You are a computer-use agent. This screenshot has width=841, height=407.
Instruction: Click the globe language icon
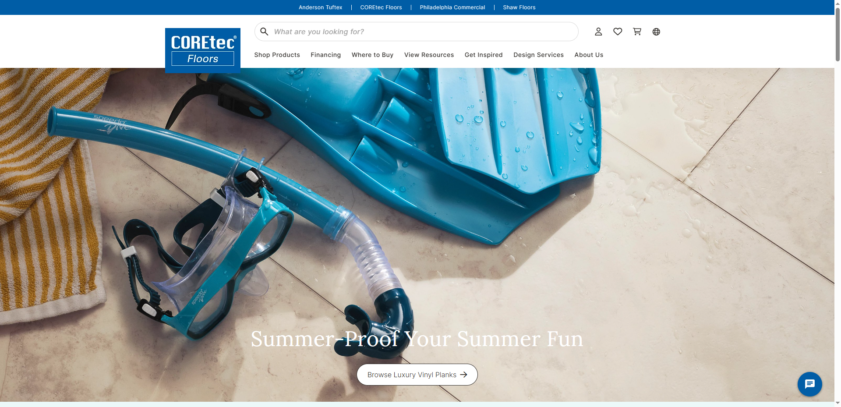[656, 32]
